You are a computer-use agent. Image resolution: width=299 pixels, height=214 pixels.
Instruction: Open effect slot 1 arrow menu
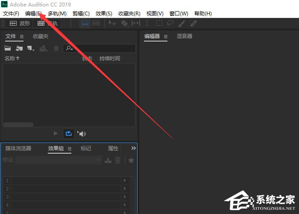[x=125, y=180]
